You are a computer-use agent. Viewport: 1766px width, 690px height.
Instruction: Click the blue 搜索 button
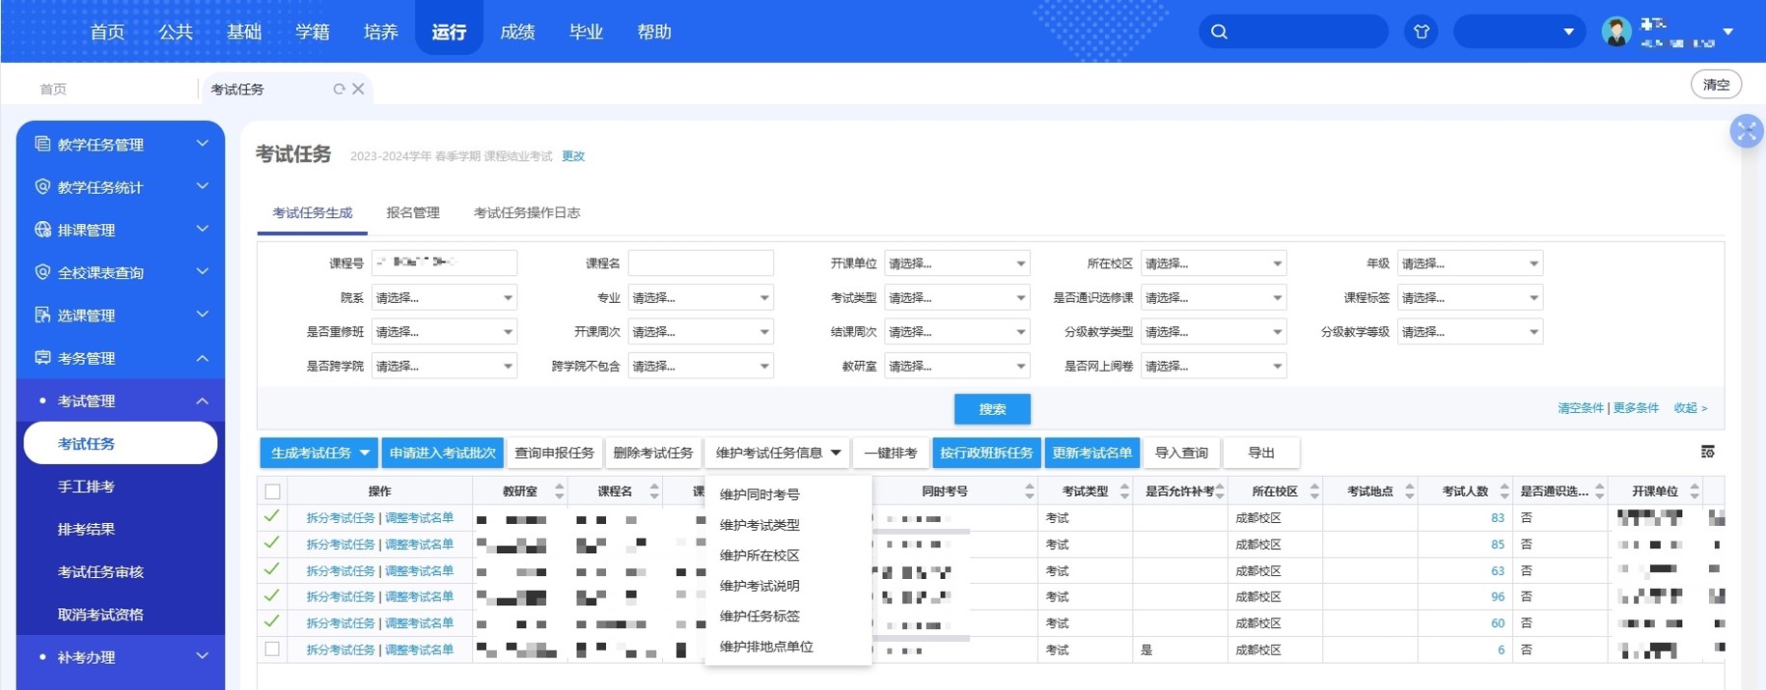992,409
